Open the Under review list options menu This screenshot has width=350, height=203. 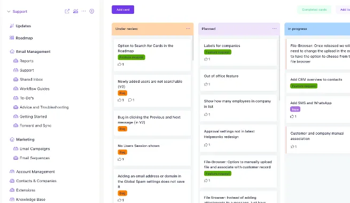pyautogui.click(x=188, y=28)
